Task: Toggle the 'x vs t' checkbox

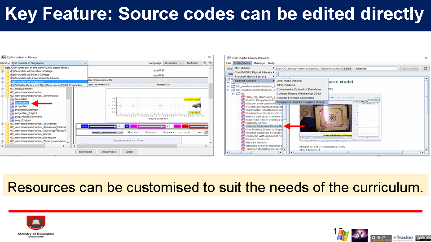Action: [x=129, y=133]
